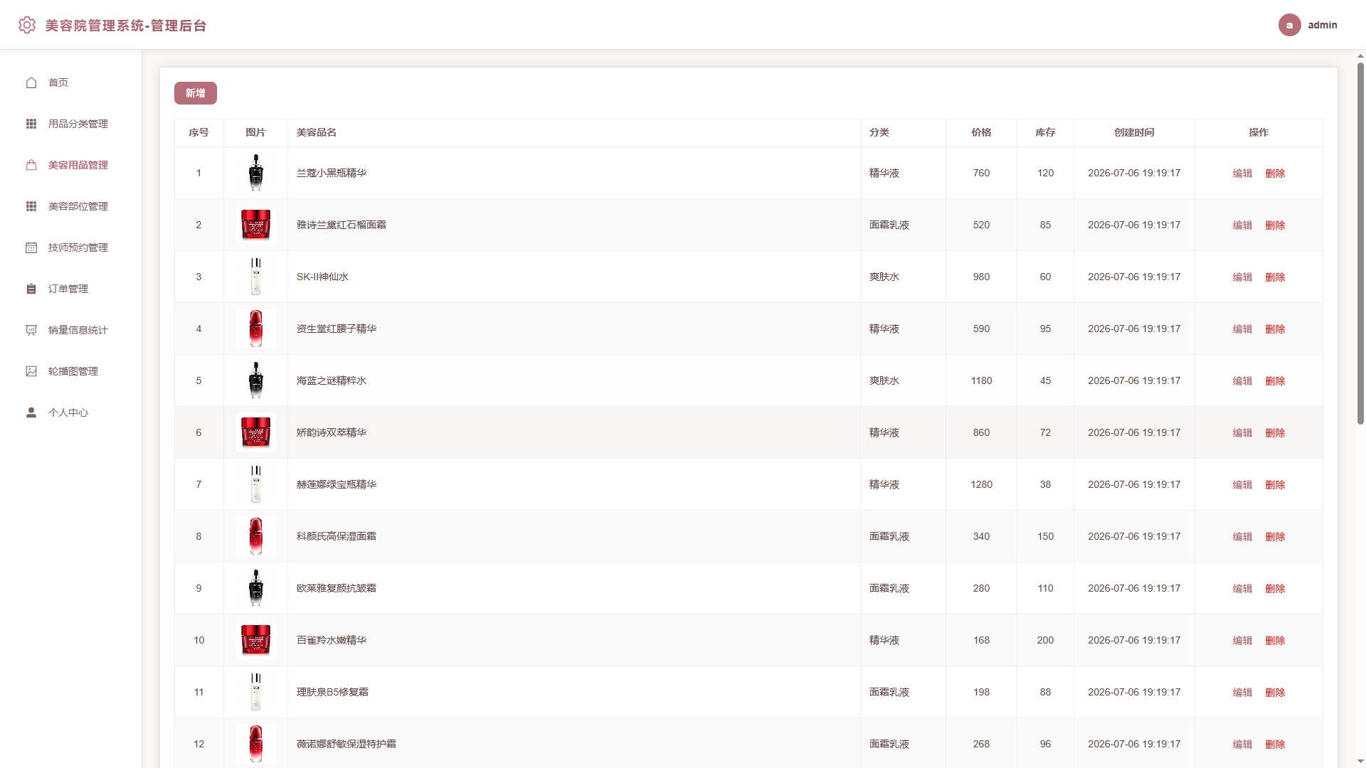The height and width of the screenshot is (768, 1366).
Task: Click the SK-II神仙水 product image
Action: tap(256, 277)
